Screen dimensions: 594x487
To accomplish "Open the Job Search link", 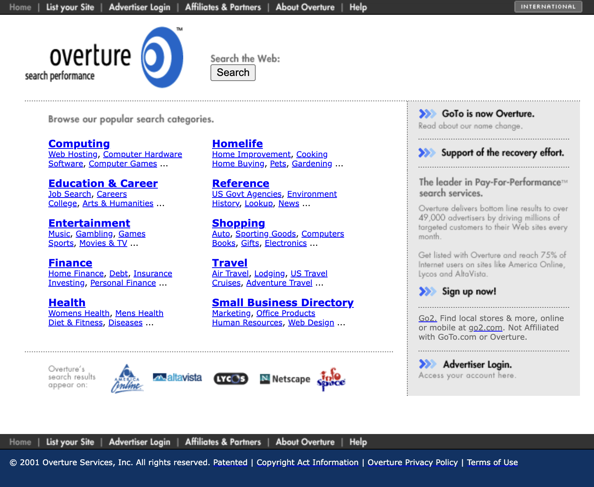I will [x=70, y=194].
